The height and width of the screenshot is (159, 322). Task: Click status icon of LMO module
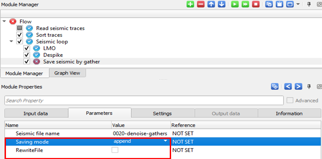click(x=36, y=48)
